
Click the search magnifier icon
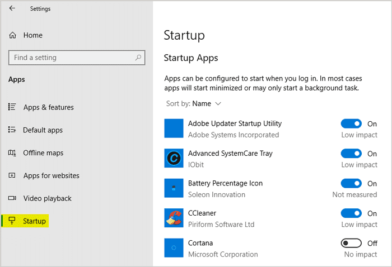pyautogui.click(x=138, y=58)
